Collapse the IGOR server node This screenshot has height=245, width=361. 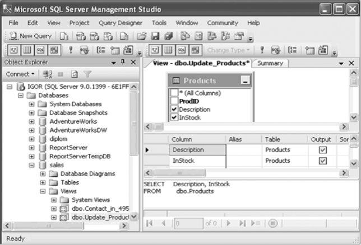10,87
